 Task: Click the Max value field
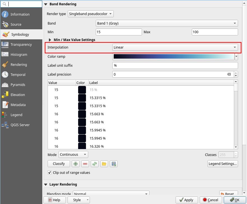tap(215, 32)
